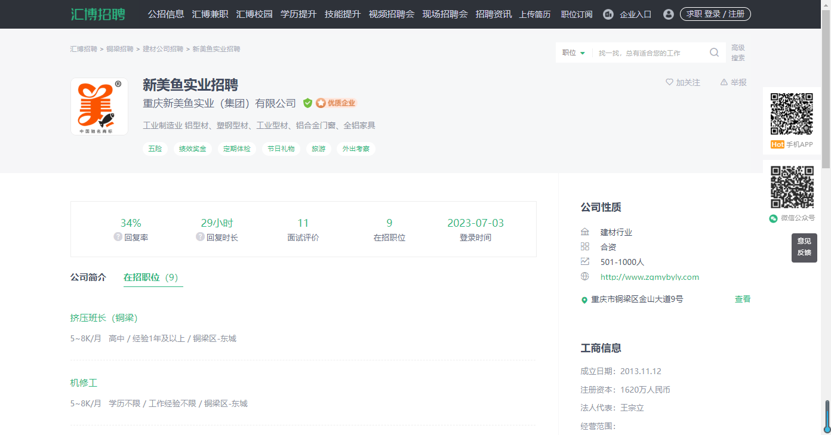Click the 优质企业 badge
The width and height of the screenshot is (831, 435).
[x=336, y=103]
